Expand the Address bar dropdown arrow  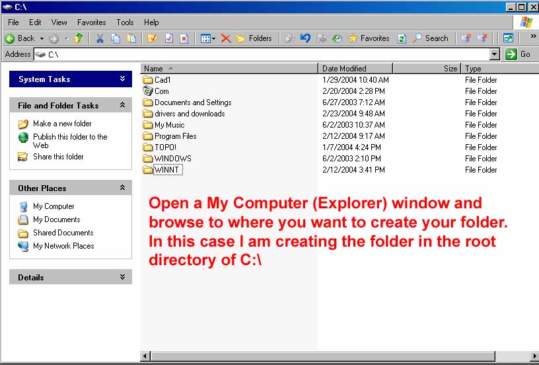[x=495, y=54]
